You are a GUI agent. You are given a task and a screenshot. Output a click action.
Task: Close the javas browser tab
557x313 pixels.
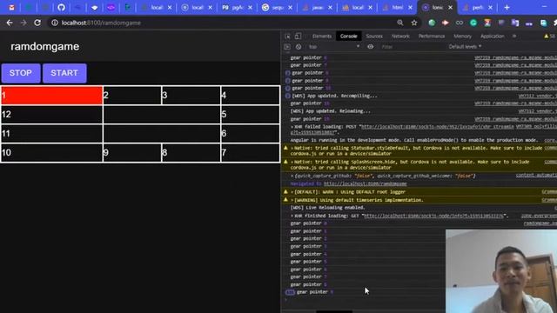[x=331, y=8]
